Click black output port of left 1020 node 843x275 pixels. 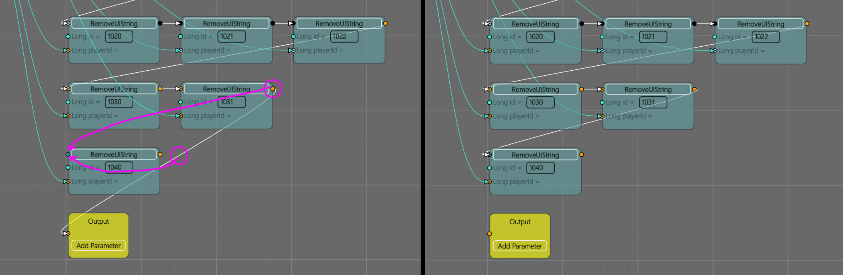[x=160, y=23]
